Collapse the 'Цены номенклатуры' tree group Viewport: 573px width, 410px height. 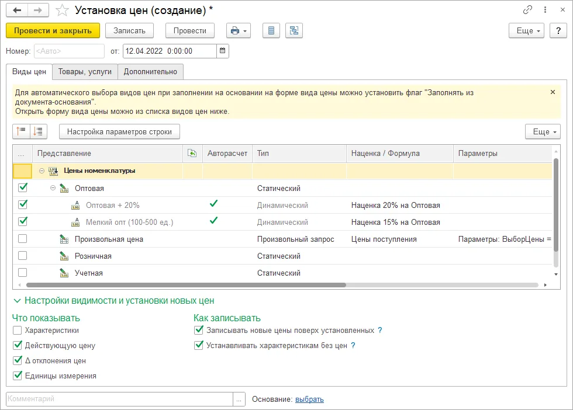coord(42,171)
